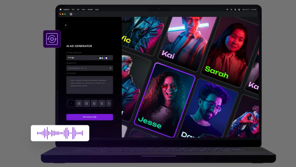The width and height of the screenshot is (296, 167).
Task: Click the back arrow icon
Action: tap(66, 25)
